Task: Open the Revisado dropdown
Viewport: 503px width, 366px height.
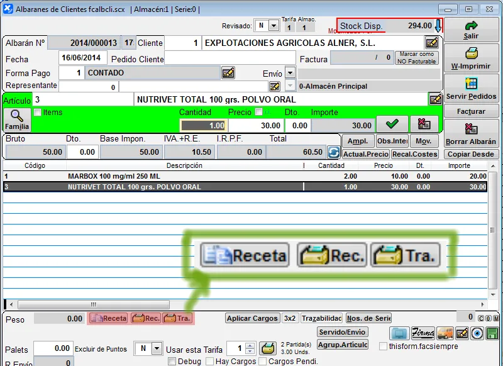Action: tap(274, 26)
